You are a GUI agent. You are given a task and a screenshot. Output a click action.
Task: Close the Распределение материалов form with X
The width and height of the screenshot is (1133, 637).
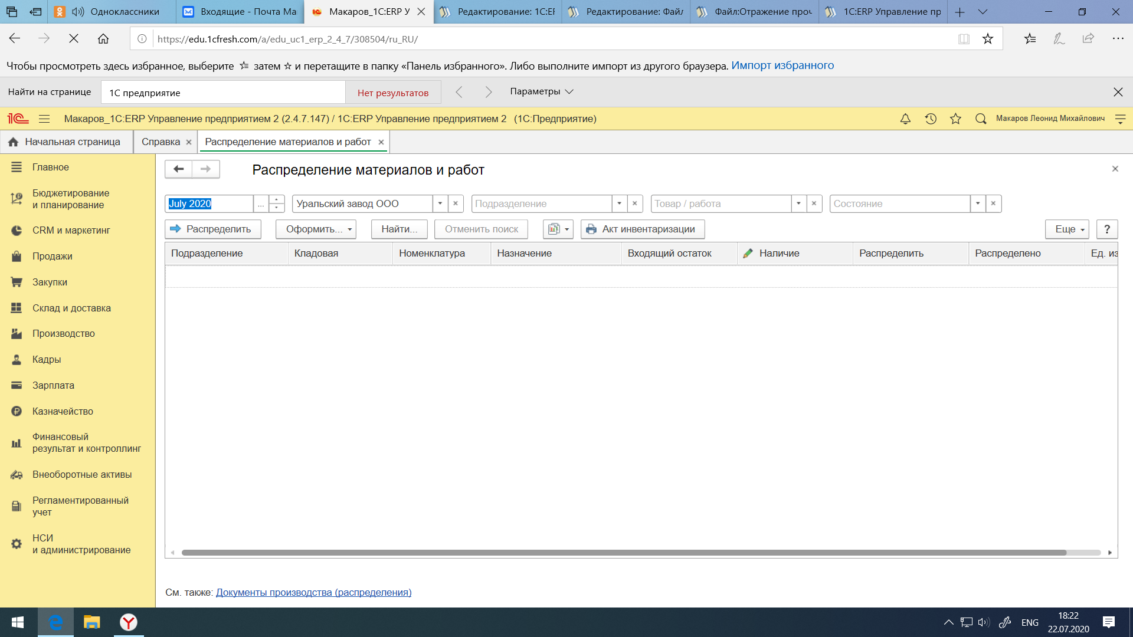tap(1115, 169)
